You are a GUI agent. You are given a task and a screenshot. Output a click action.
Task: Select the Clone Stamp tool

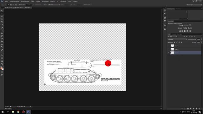2,33
